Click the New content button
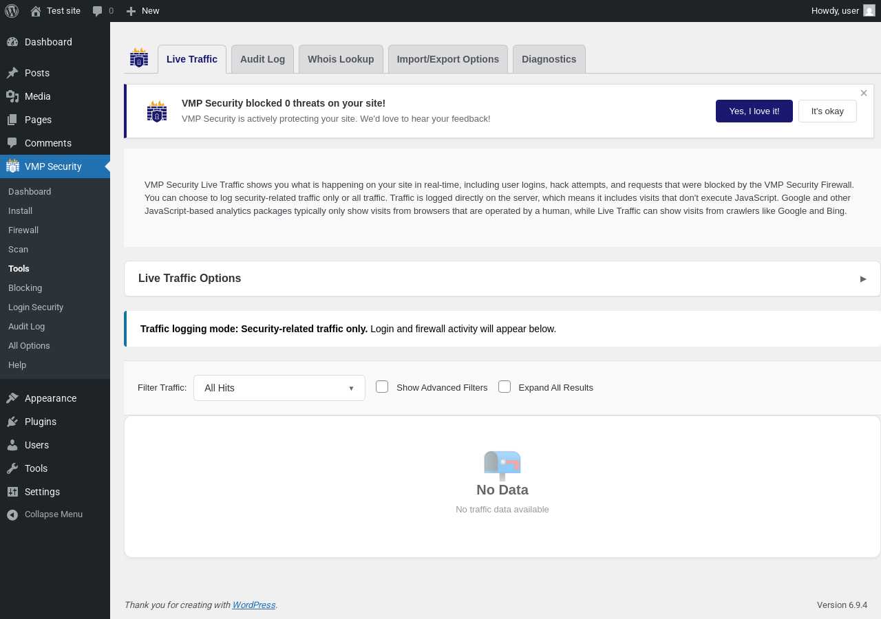The height and width of the screenshot is (619, 881). pyautogui.click(x=142, y=11)
